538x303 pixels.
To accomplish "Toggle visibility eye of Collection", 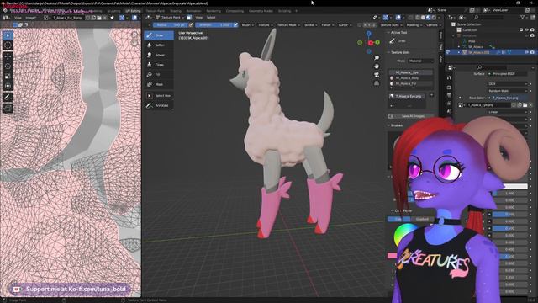I will pos(527,30).
